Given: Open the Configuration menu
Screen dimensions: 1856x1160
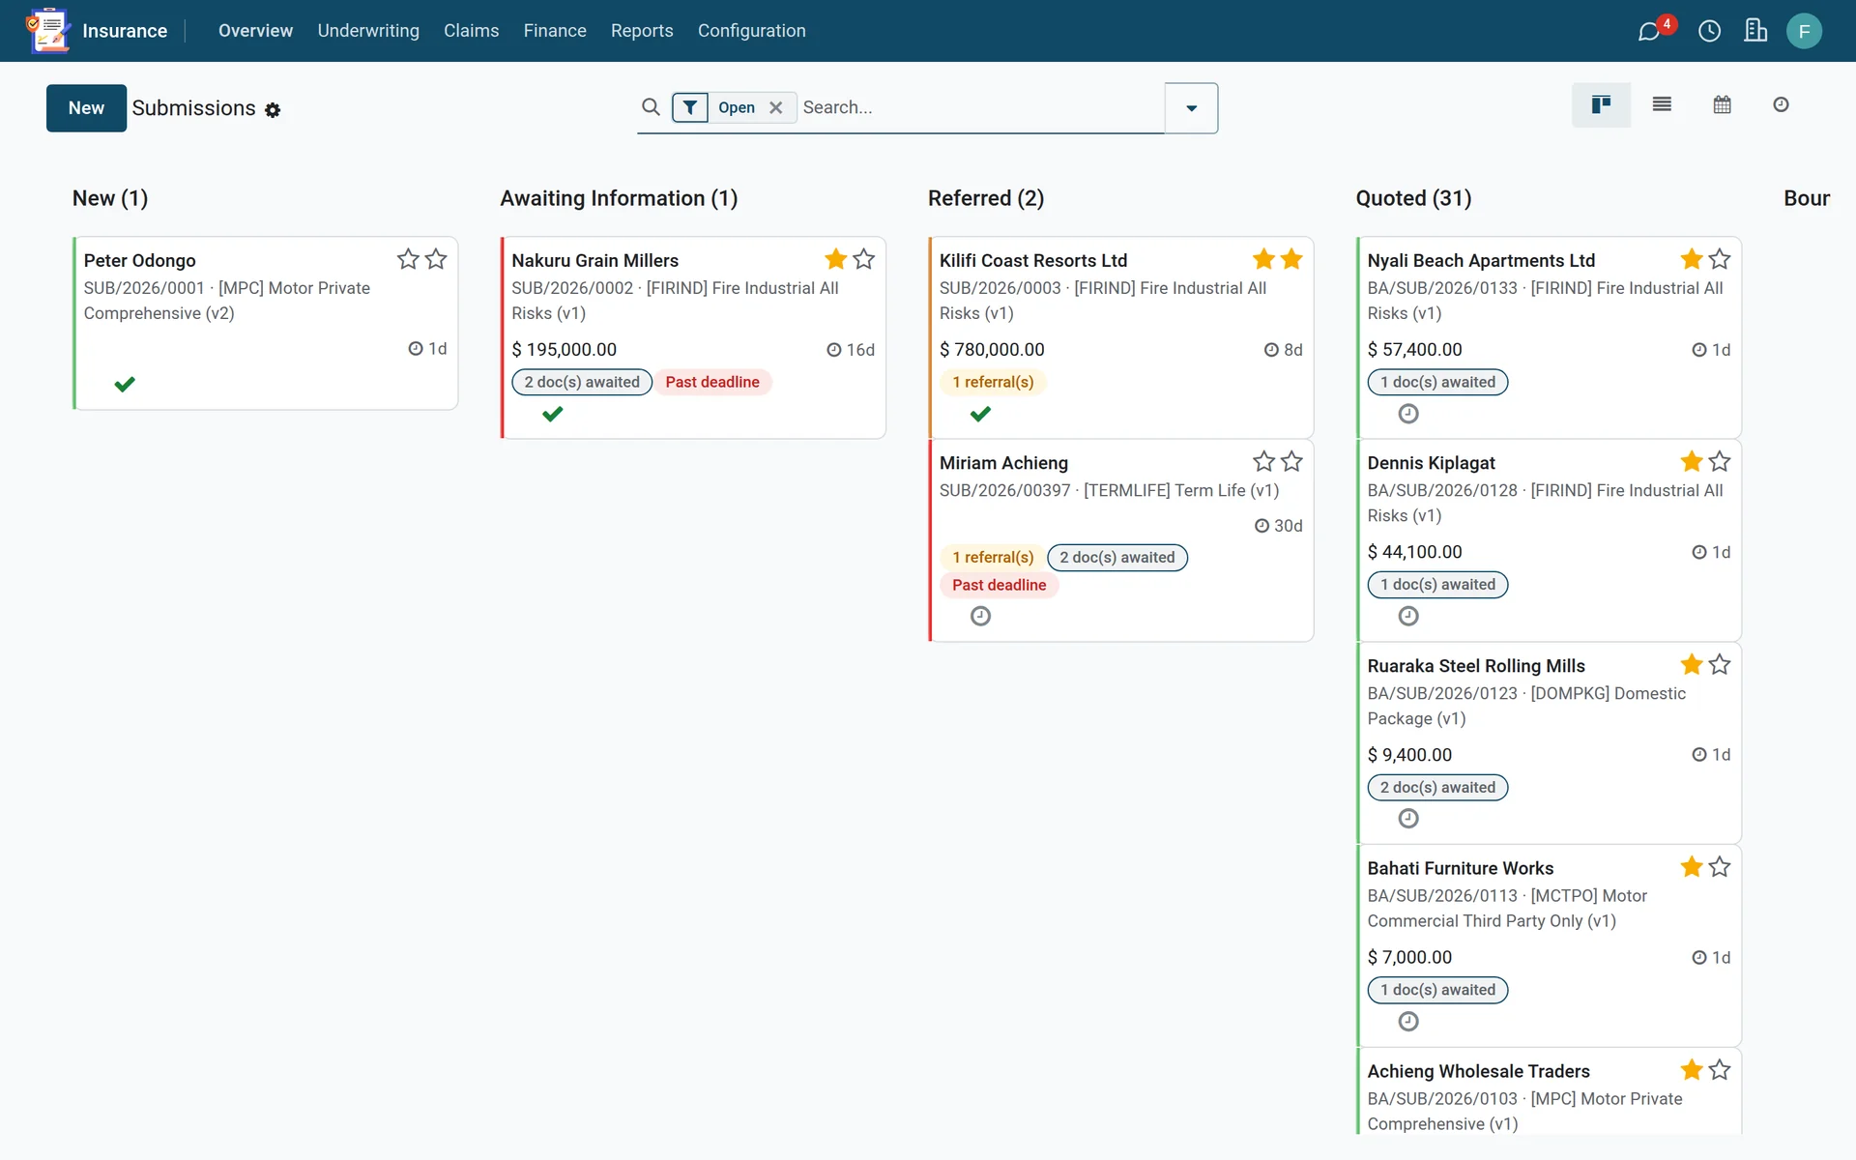Looking at the screenshot, I should coord(751,31).
